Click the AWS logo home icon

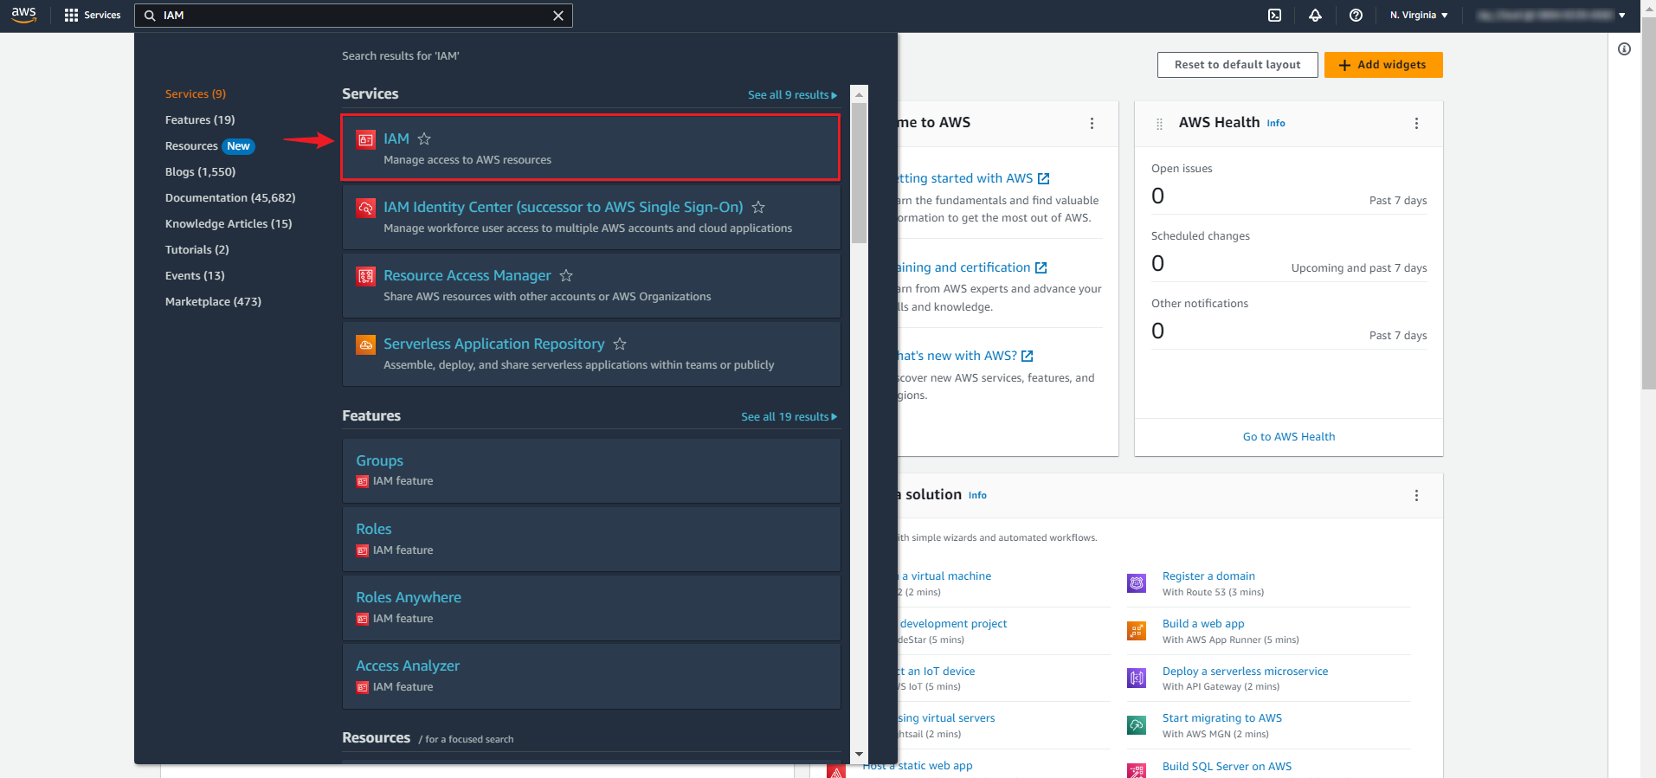tap(23, 15)
